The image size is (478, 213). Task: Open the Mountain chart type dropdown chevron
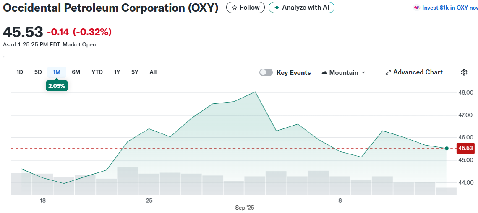(x=363, y=73)
